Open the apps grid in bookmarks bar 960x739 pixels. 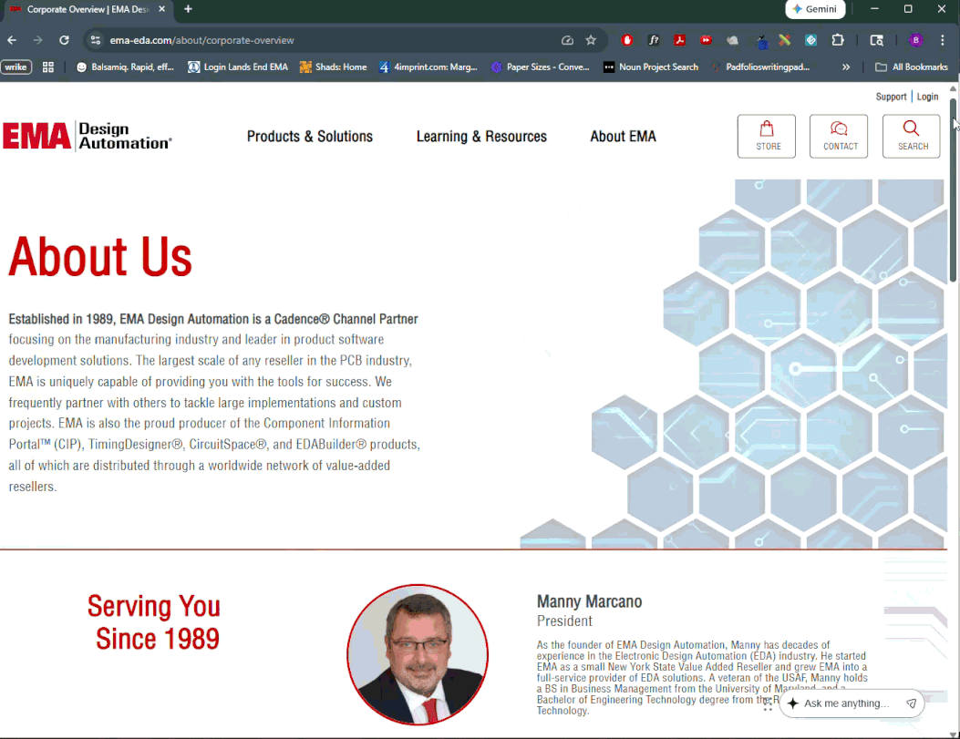[x=47, y=67]
